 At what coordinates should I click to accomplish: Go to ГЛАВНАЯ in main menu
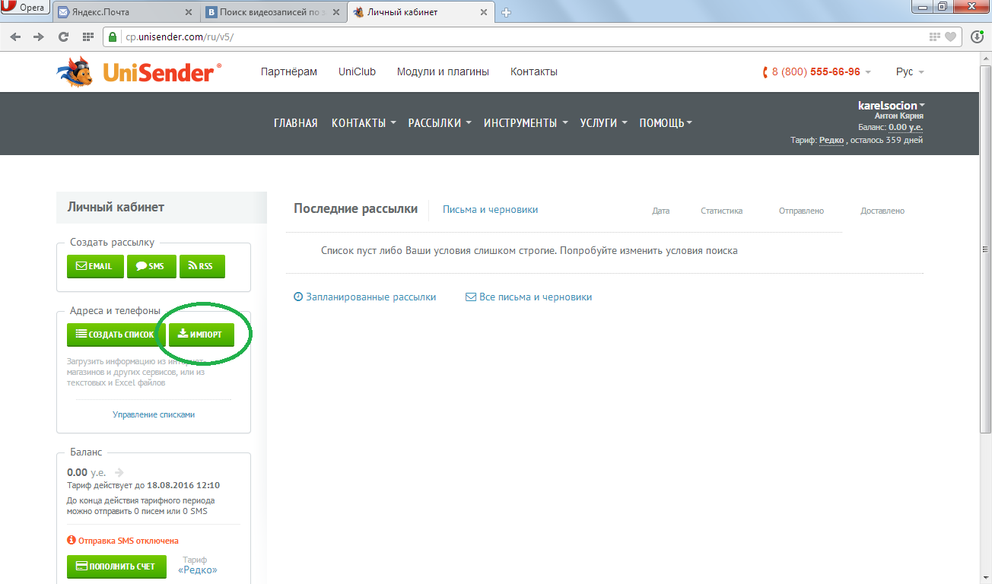coord(296,123)
